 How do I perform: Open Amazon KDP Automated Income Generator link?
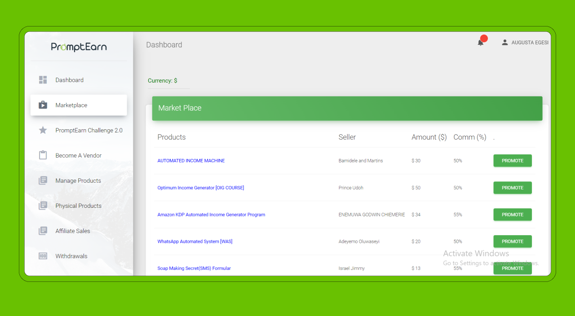(x=211, y=215)
